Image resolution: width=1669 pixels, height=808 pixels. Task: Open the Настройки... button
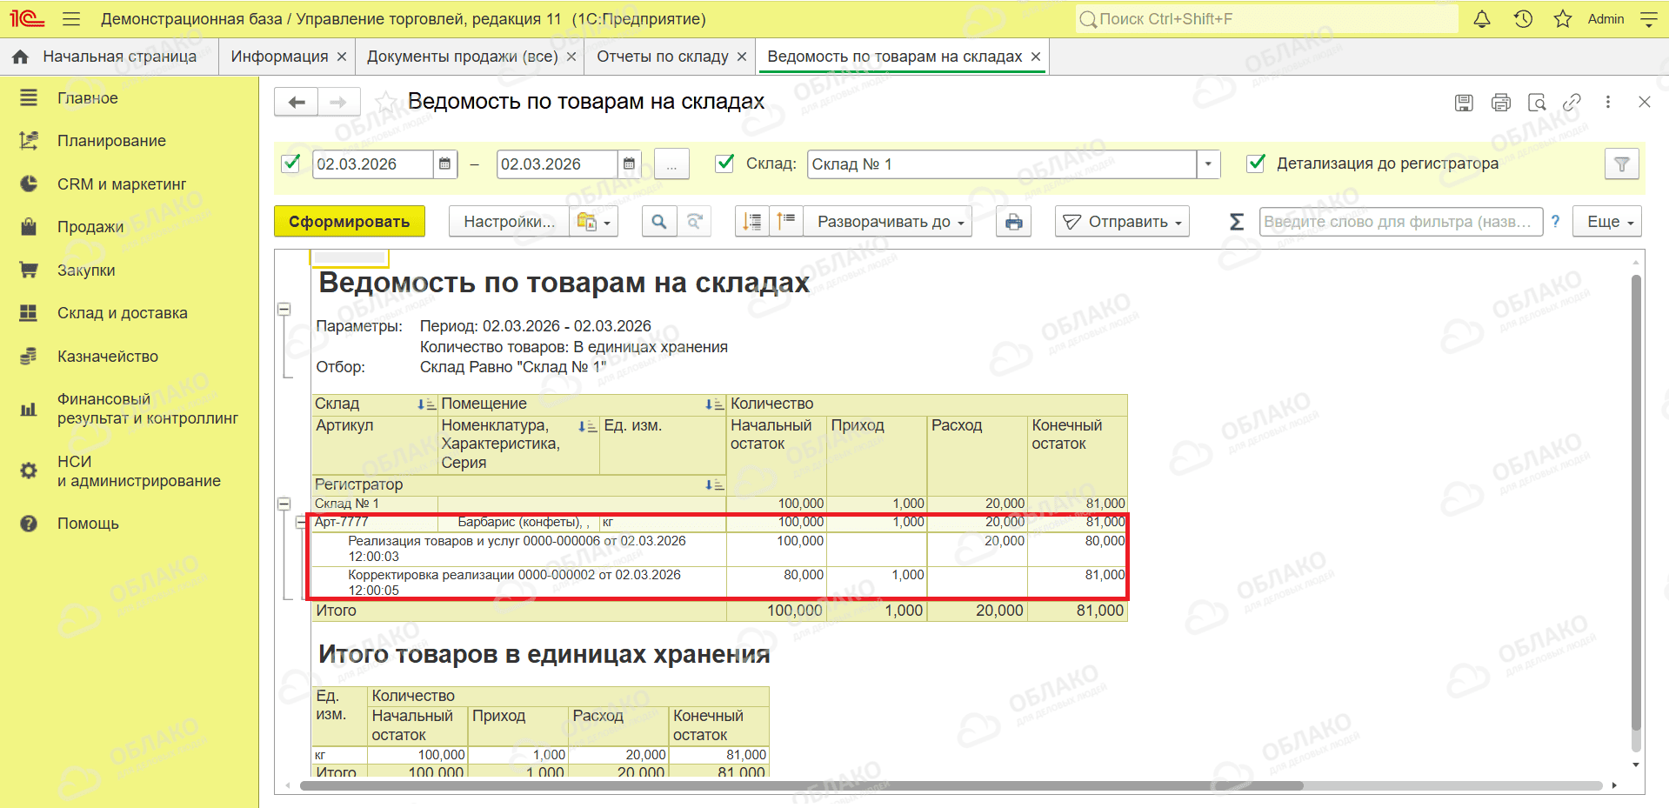coord(509,222)
